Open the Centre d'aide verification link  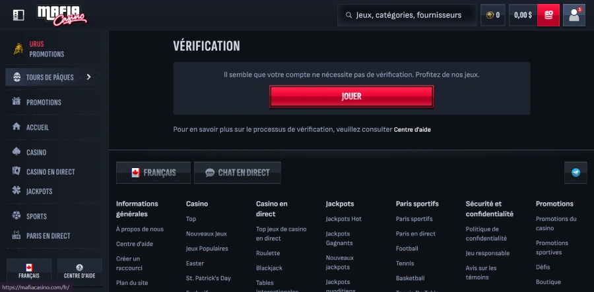coord(412,129)
